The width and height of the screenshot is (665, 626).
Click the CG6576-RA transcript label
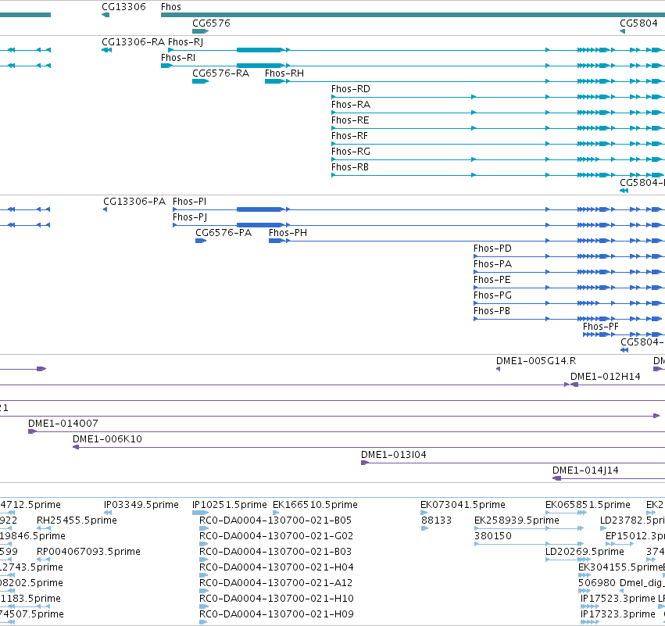coord(220,73)
